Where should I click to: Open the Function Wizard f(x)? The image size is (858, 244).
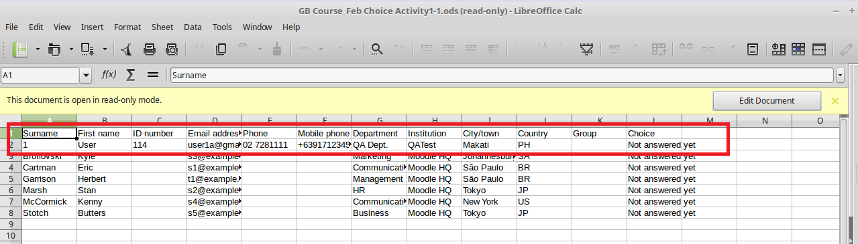pos(109,75)
